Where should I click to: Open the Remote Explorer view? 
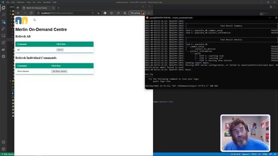pyautogui.click(x=3, y=36)
